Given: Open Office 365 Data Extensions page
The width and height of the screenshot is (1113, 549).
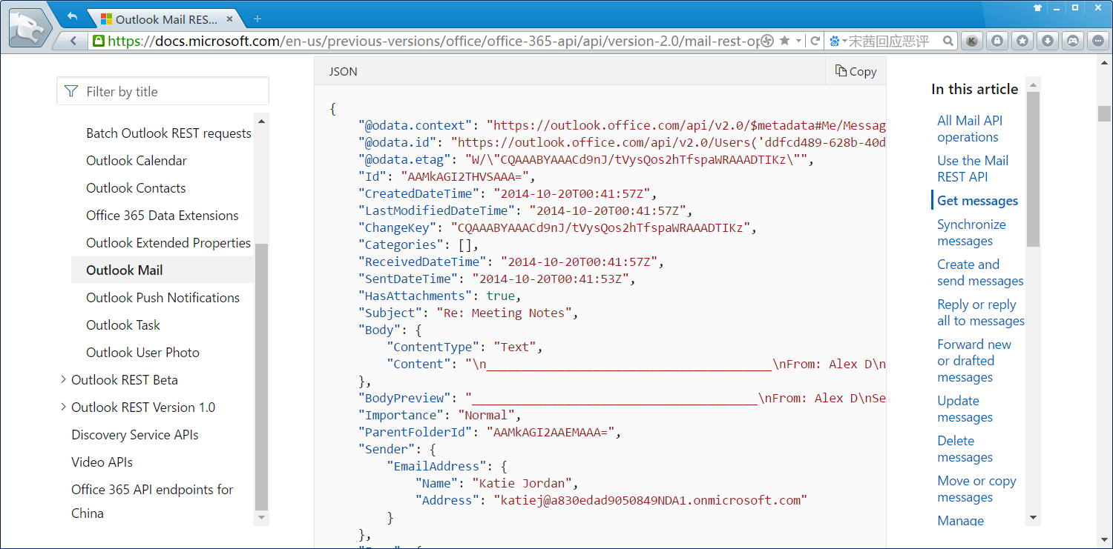Looking at the screenshot, I should pos(162,216).
